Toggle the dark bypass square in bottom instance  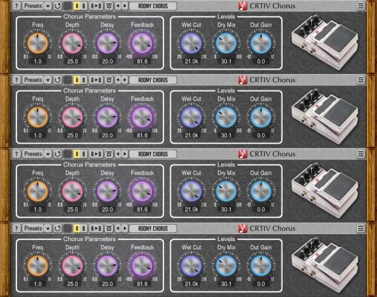(x=68, y=229)
